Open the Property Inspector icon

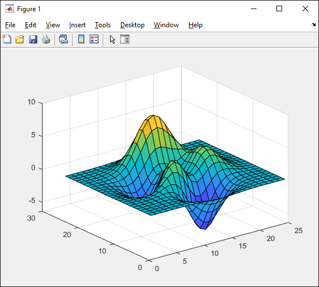(125, 39)
